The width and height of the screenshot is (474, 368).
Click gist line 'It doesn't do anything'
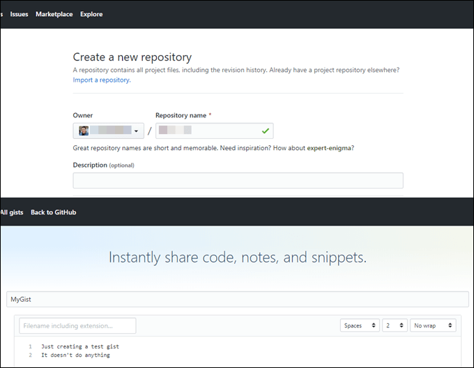75,355
